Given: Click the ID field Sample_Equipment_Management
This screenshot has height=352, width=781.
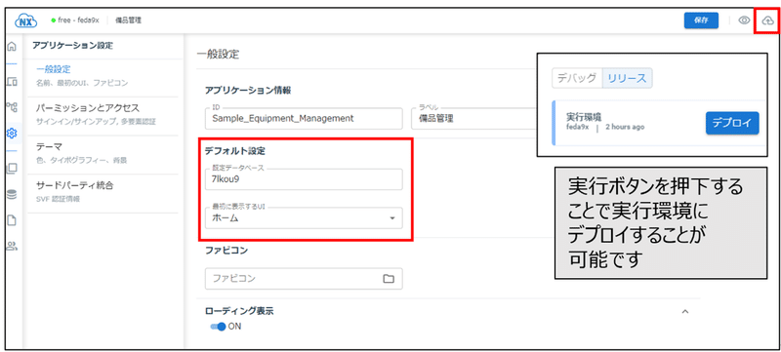Looking at the screenshot, I should [x=304, y=119].
